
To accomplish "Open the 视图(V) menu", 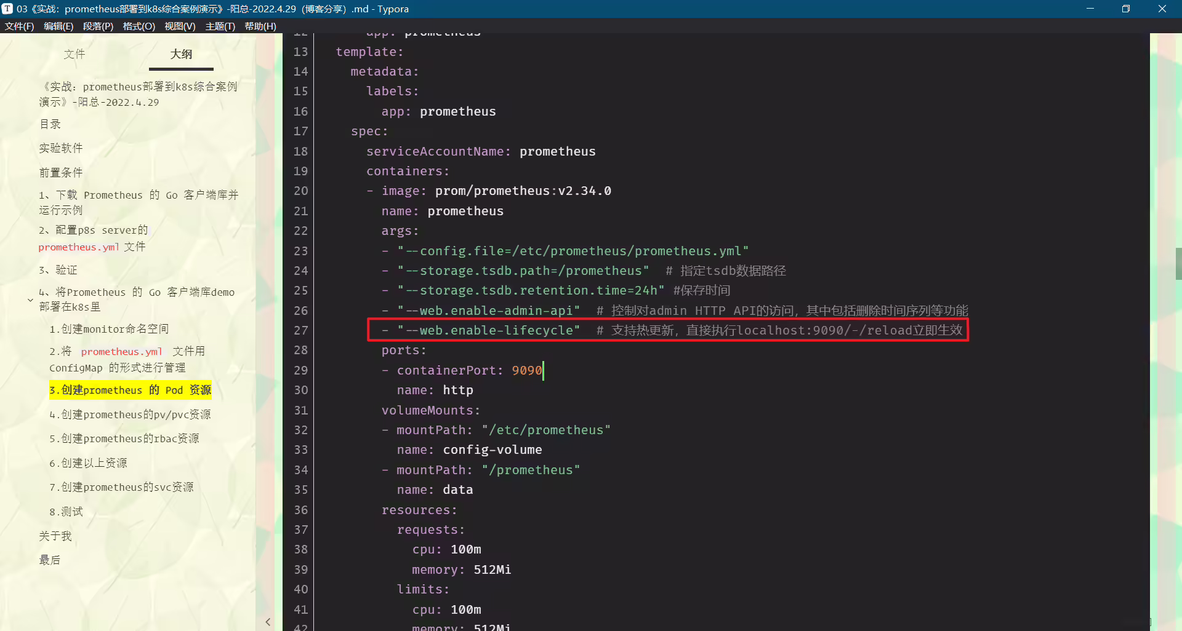I will point(180,26).
